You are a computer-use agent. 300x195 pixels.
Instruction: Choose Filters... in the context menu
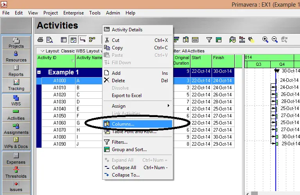pyautogui.click(x=138, y=142)
